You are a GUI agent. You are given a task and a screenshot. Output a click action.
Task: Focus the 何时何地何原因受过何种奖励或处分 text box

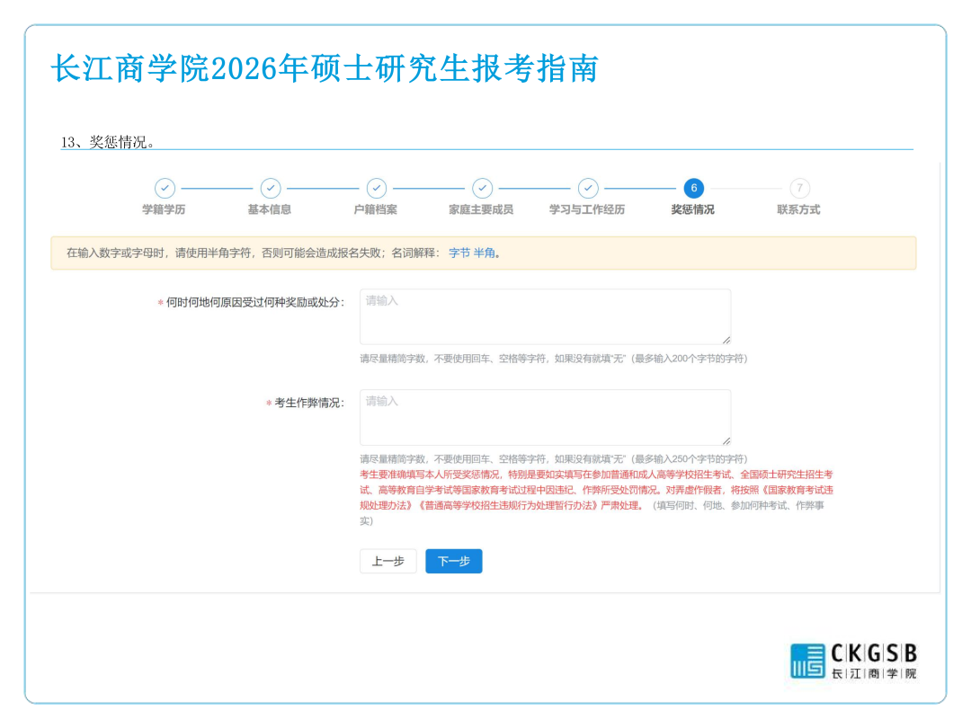coord(545,316)
